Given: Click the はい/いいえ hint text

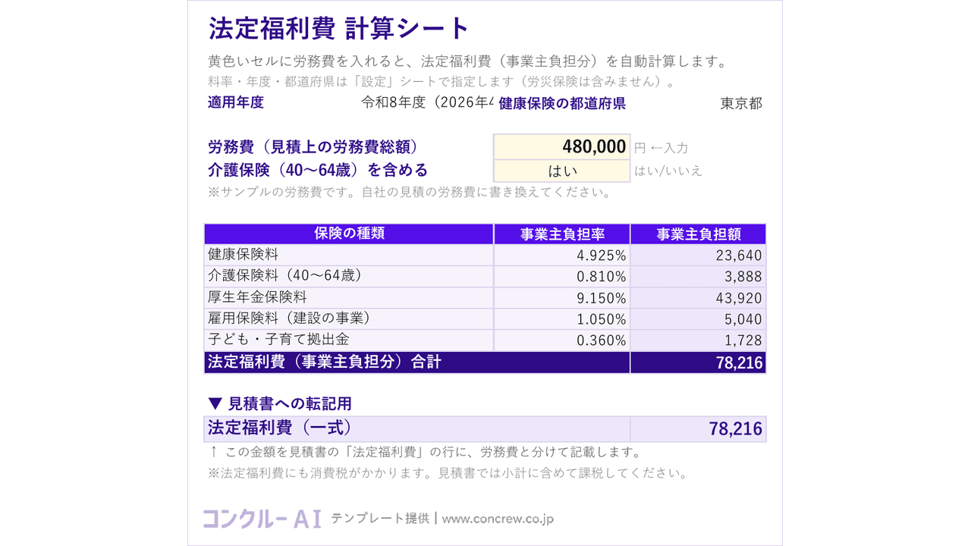Looking at the screenshot, I should 668,171.
